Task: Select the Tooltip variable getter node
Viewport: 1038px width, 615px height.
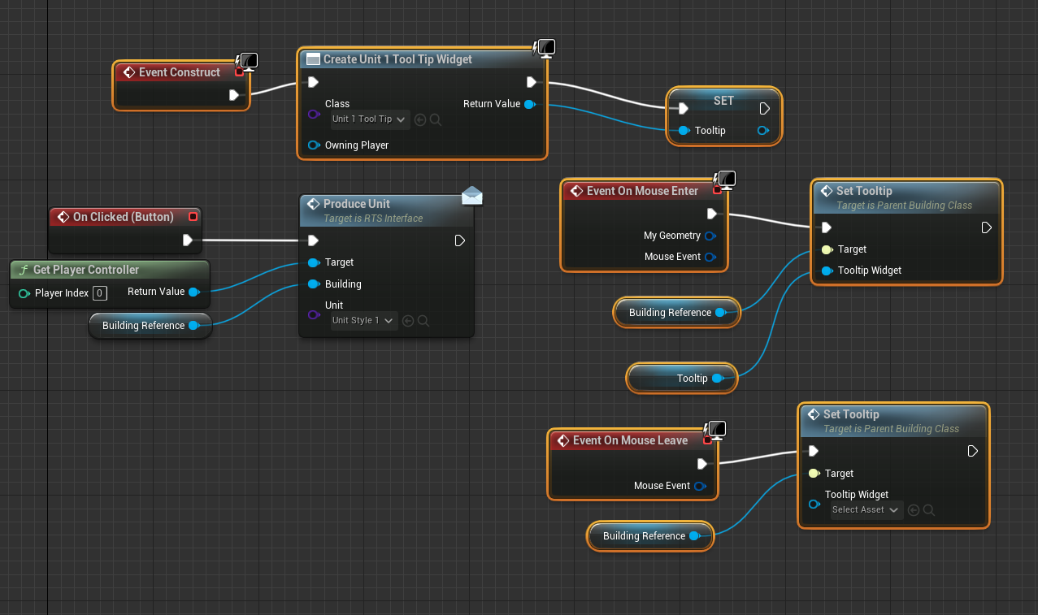Action: 683,379
